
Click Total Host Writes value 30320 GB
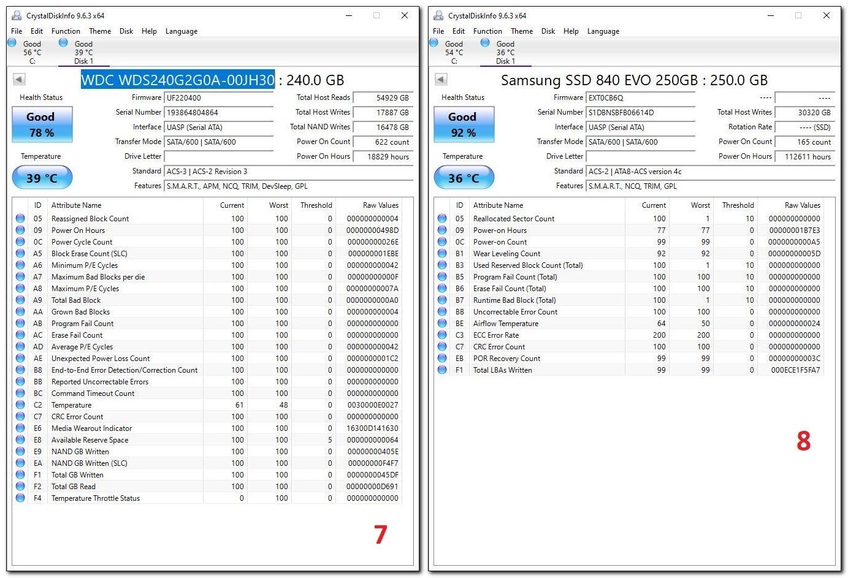tap(805, 113)
